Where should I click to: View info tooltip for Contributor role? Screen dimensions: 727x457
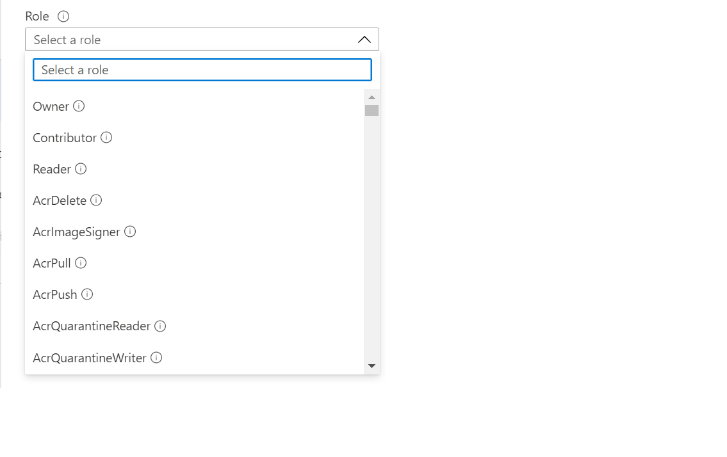click(107, 137)
